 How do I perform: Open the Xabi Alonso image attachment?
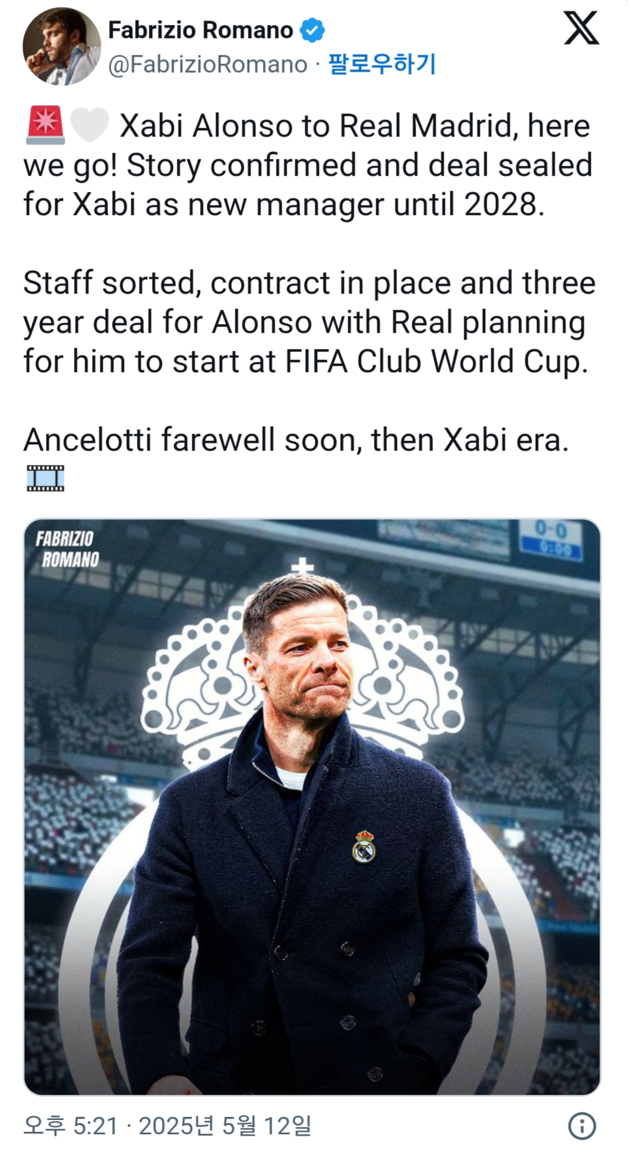coord(312,807)
